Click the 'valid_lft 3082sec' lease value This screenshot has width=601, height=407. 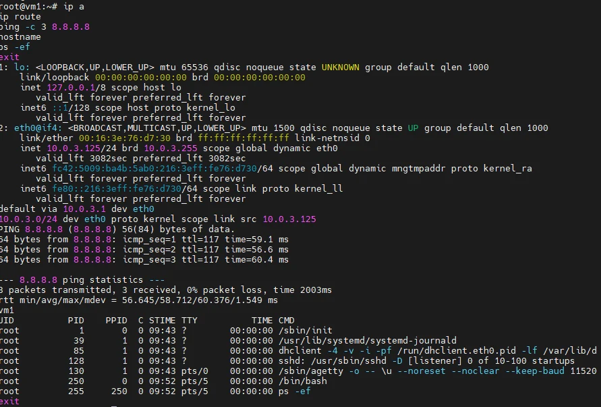click(x=81, y=159)
